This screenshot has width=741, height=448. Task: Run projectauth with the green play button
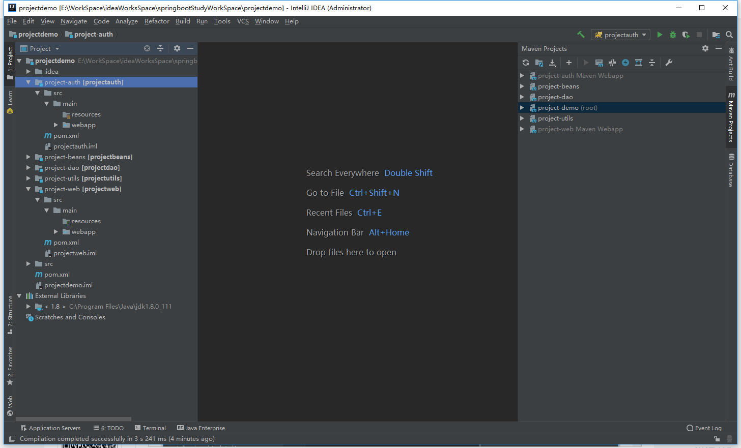tap(660, 35)
